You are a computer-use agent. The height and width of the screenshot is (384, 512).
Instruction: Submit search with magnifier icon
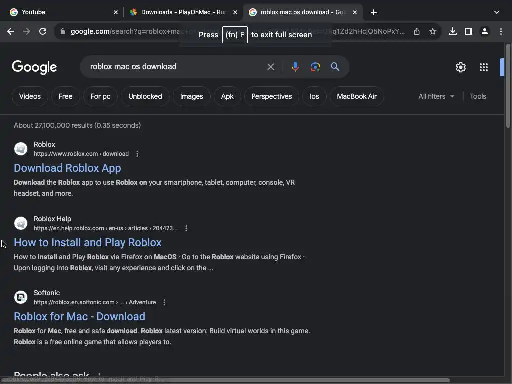pos(335,67)
